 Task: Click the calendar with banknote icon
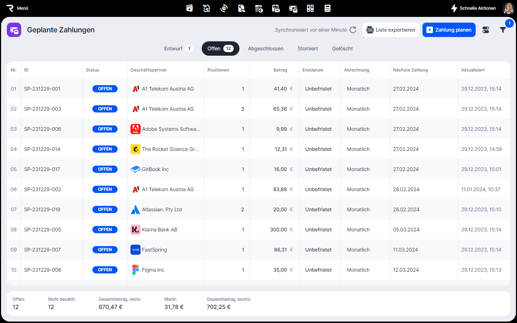point(276,8)
